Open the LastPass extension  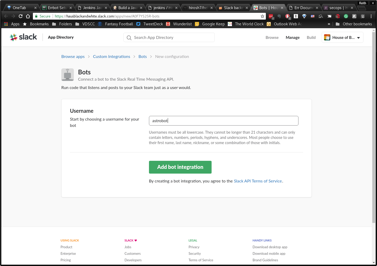tap(271, 16)
